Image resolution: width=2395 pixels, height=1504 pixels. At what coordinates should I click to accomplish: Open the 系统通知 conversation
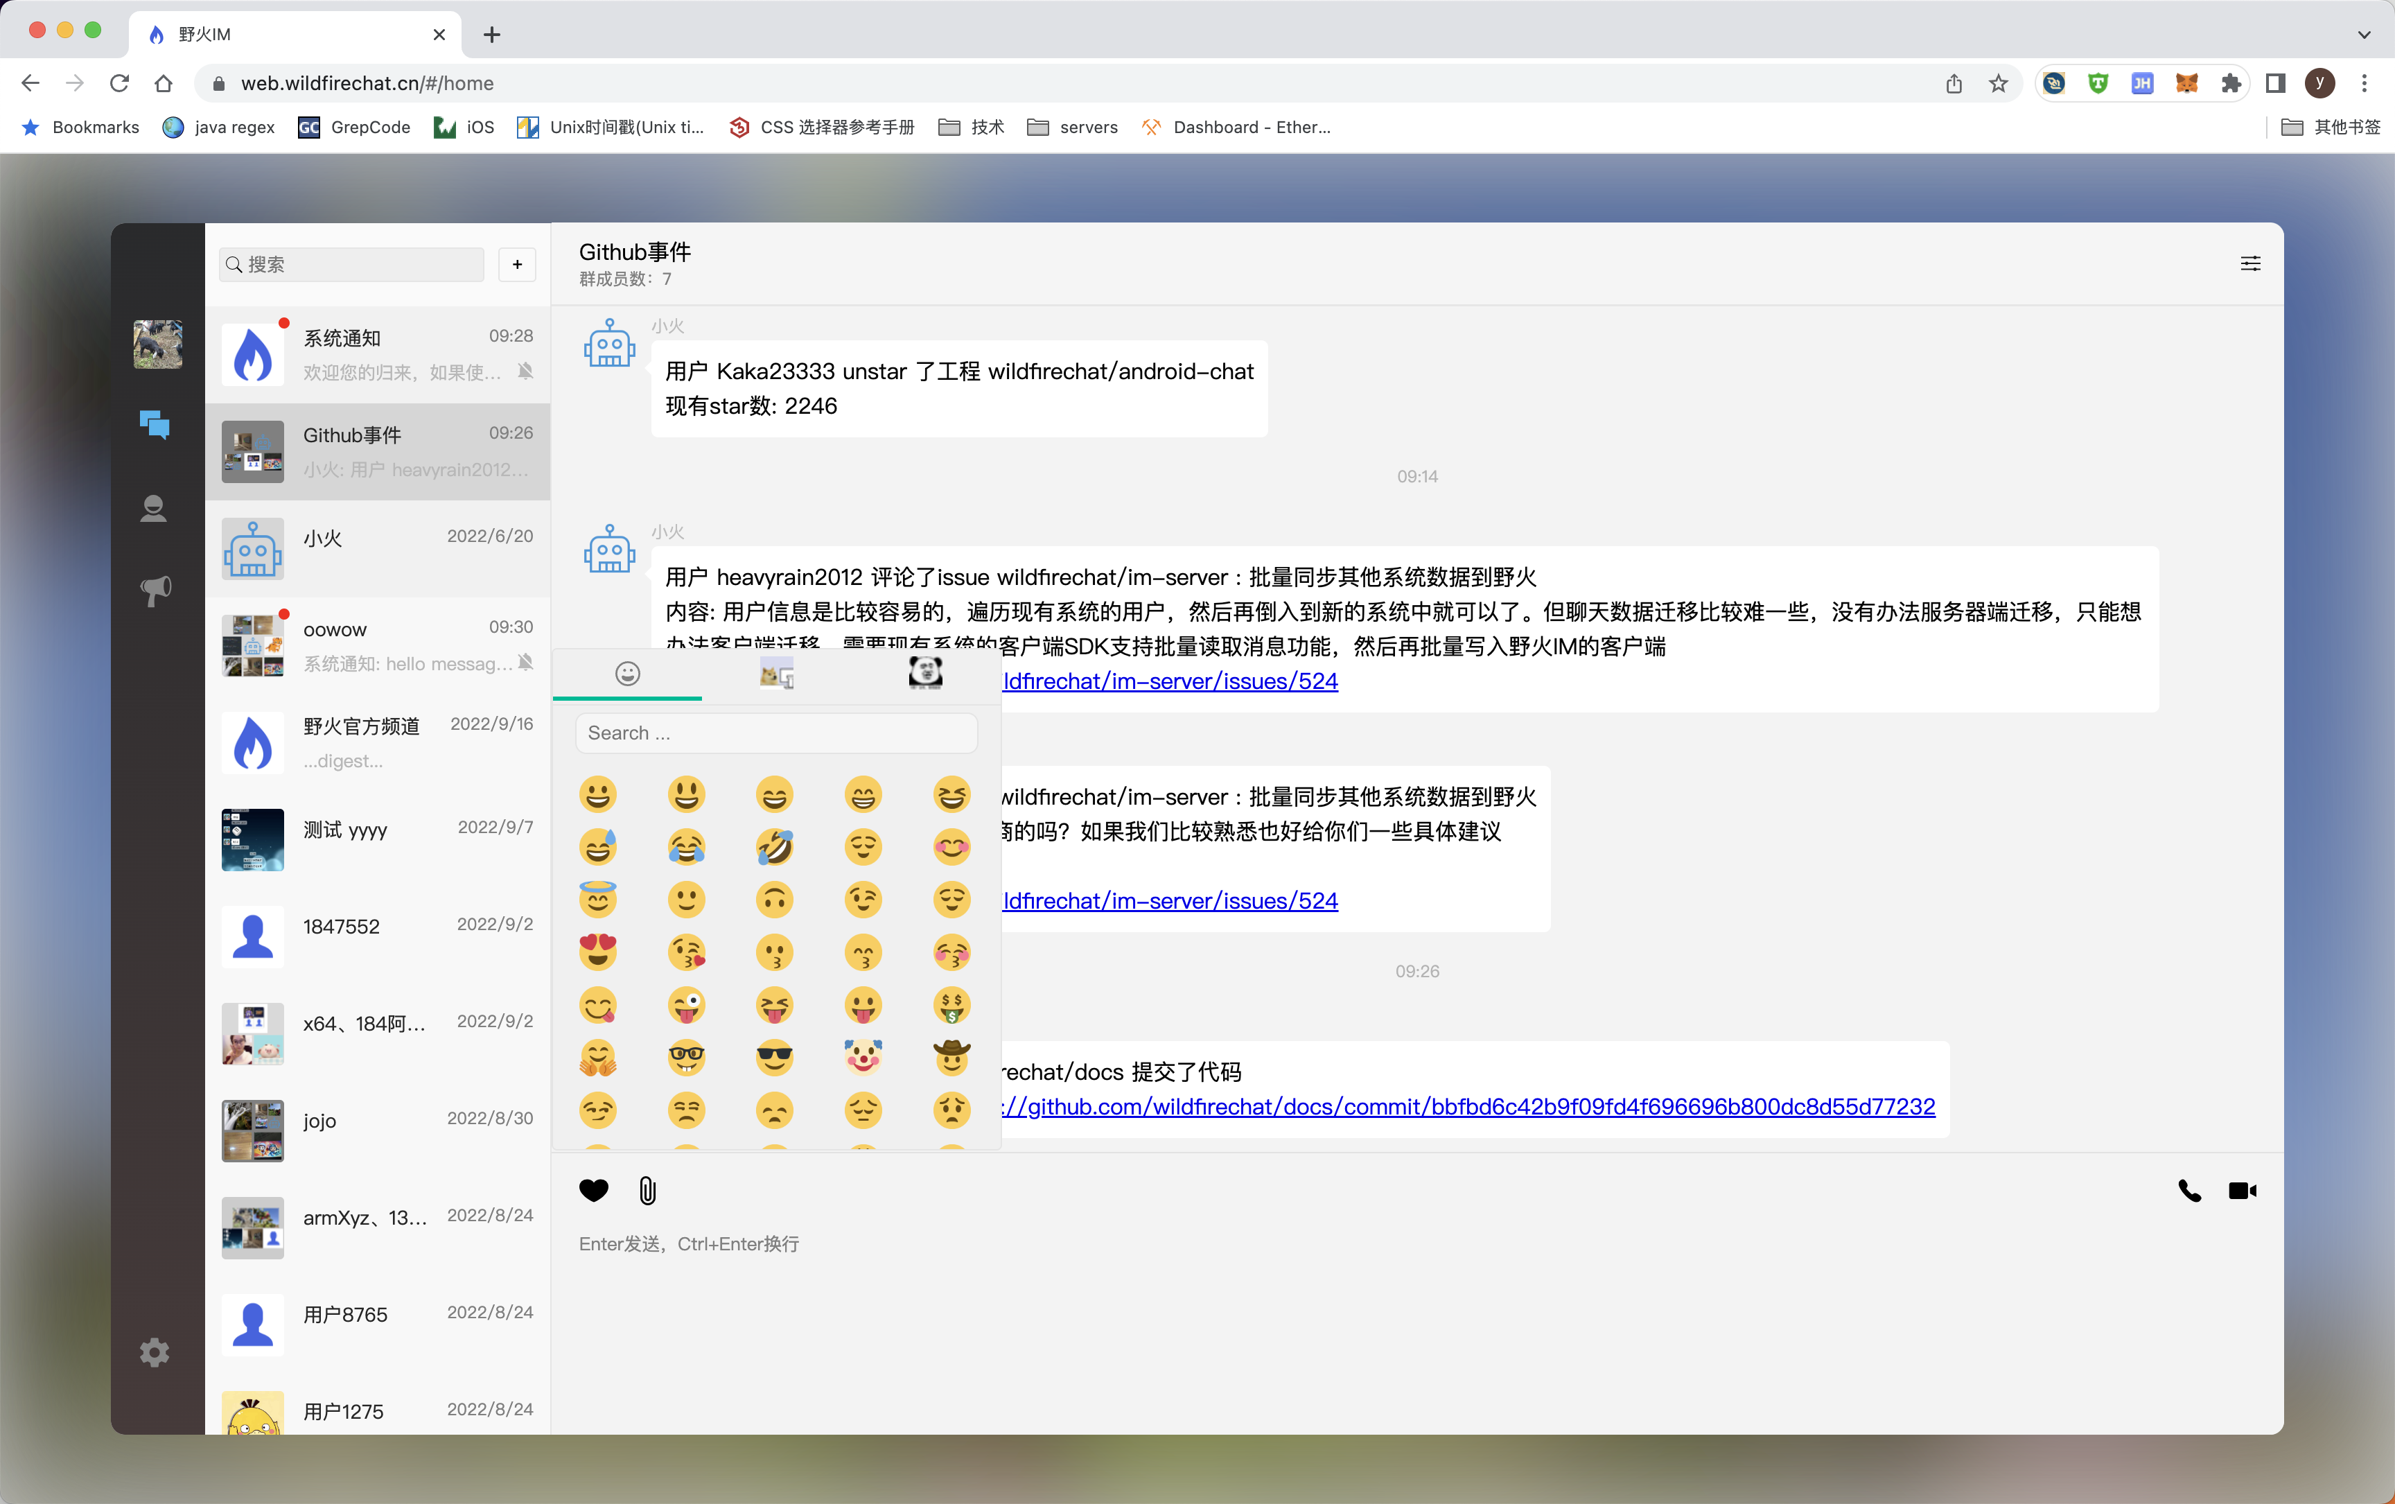point(377,354)
